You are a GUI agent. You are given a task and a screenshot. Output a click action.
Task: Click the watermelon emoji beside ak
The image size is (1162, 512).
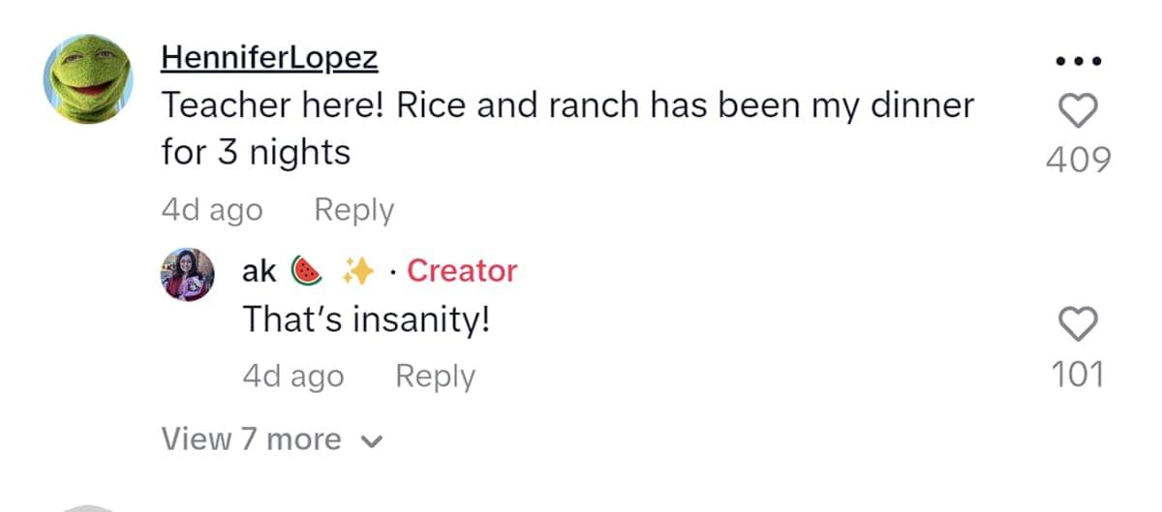(x=307, y=271)
